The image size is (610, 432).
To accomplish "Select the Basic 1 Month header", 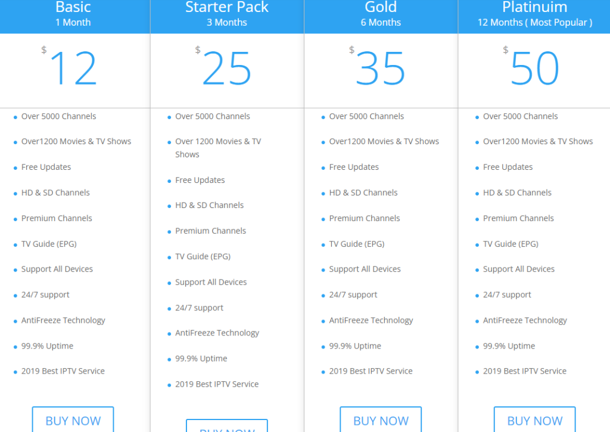I will click(x=73, y=14).
